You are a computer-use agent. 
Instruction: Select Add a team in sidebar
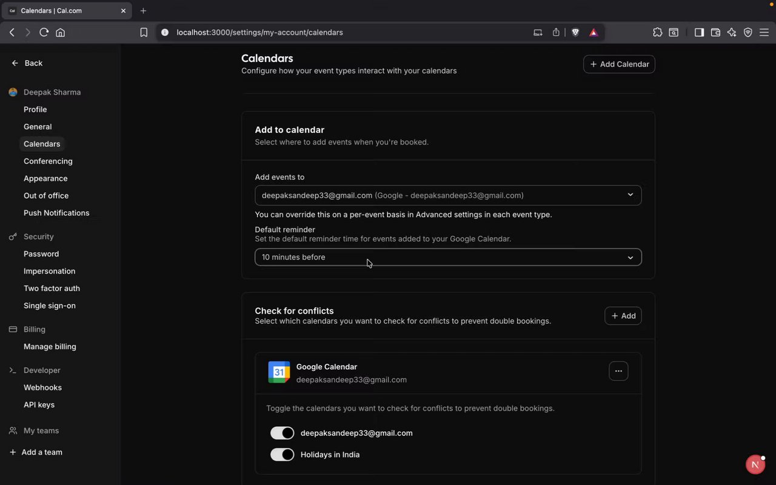(x=41, y=452)
